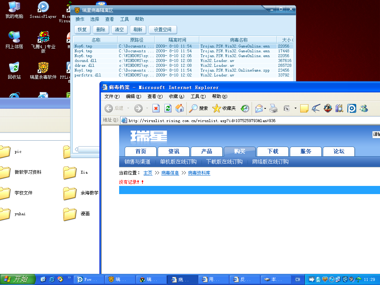The height and width of the screenshot is (285, 380).
Task: Click the 恢复 restore button
Action: pyautogui.click(x=82, y=30)
